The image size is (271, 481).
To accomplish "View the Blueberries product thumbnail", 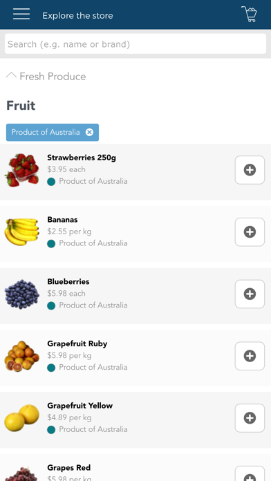I will coord(21,294).
